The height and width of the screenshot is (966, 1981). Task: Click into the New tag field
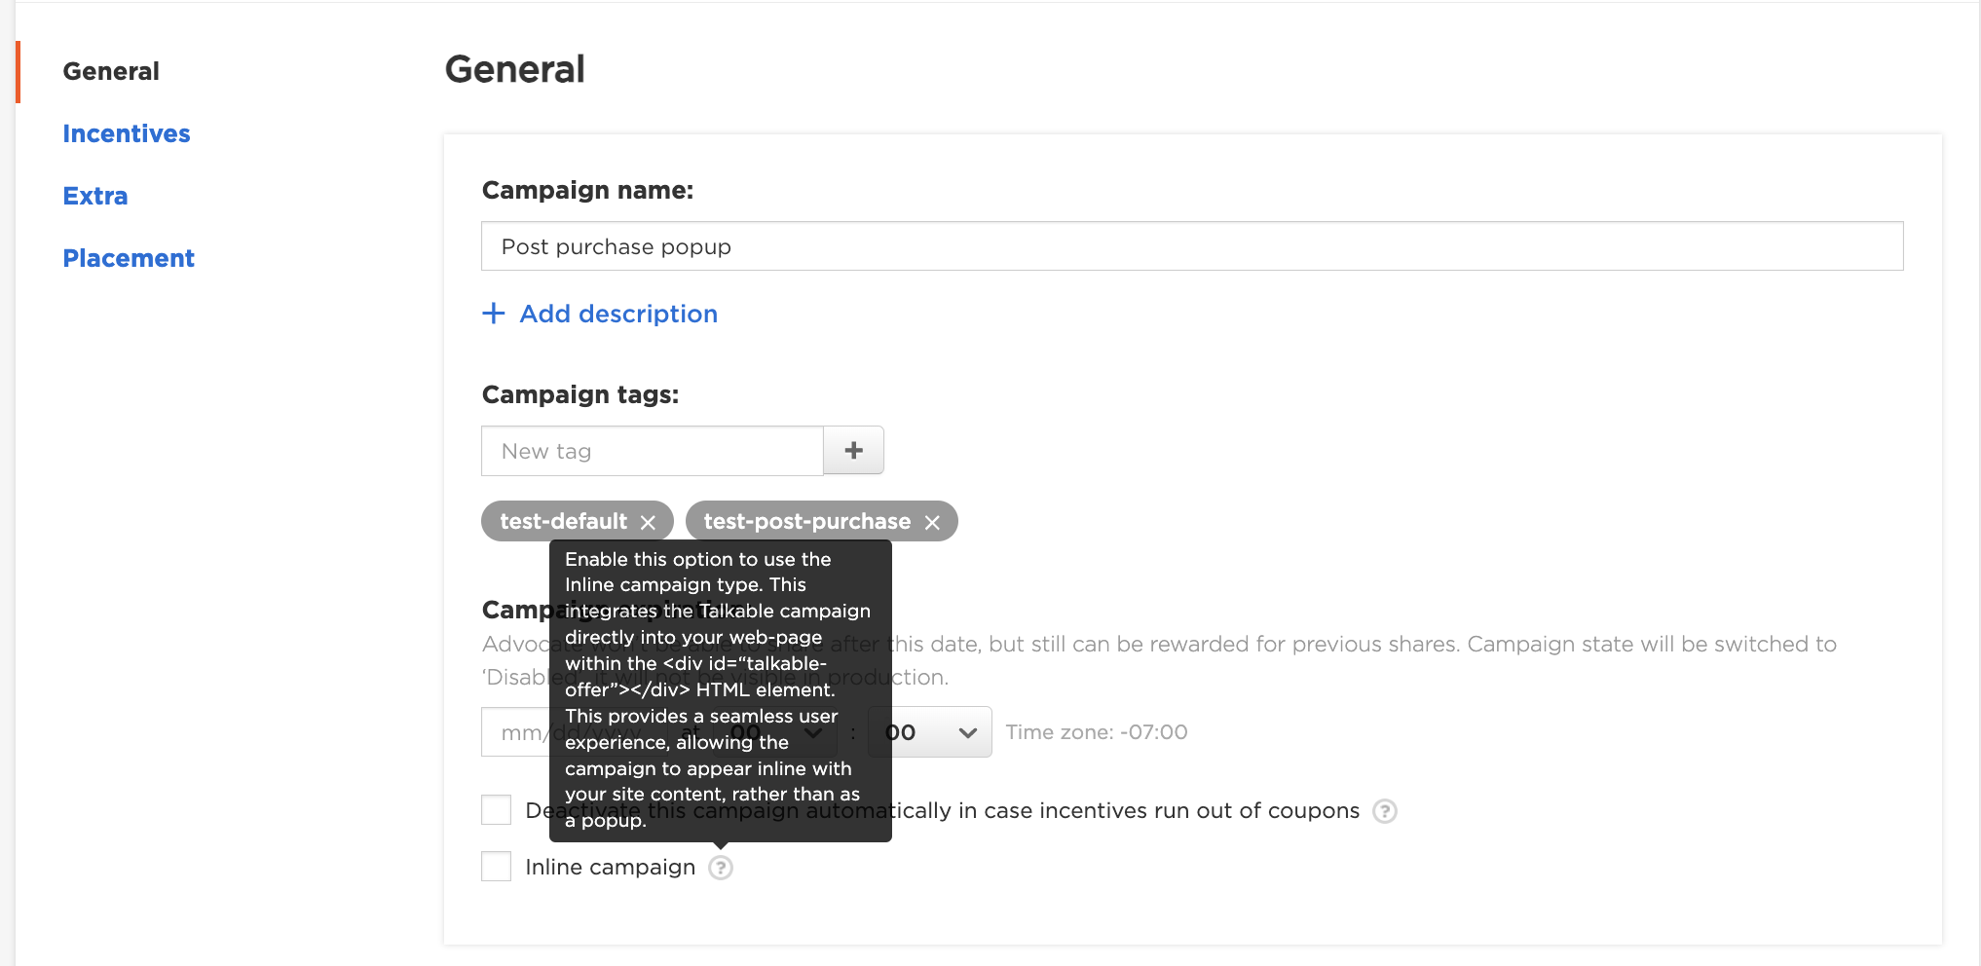tap(653, 451)
